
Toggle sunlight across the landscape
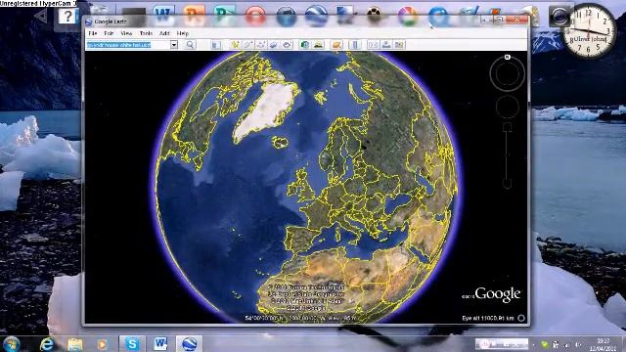pyautogui.click(x=318, y=45)
